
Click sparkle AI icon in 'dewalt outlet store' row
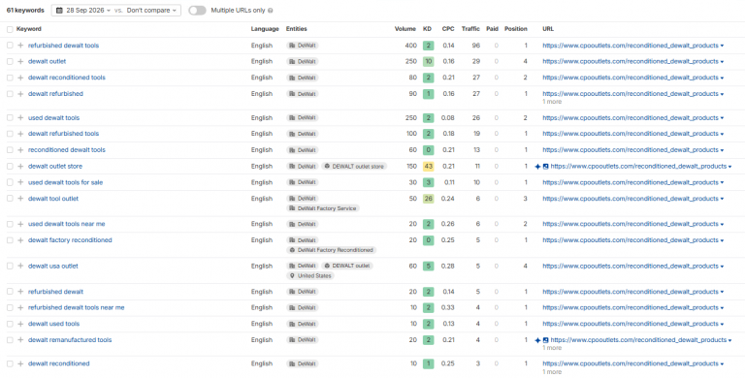pos(537,167)
